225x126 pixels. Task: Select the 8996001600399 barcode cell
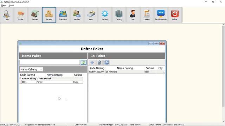pos(97,72)
